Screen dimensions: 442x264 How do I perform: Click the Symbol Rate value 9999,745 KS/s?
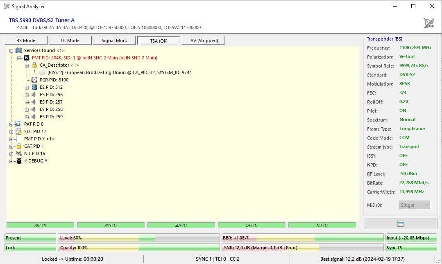click(414, 65)
